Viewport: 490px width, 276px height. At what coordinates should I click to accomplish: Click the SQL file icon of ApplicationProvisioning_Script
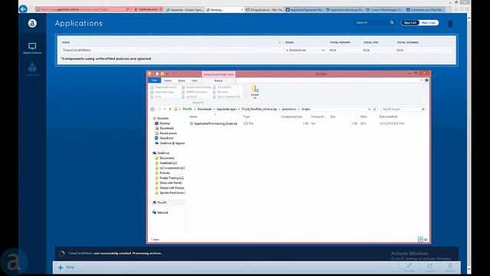[x=191, y=123]
